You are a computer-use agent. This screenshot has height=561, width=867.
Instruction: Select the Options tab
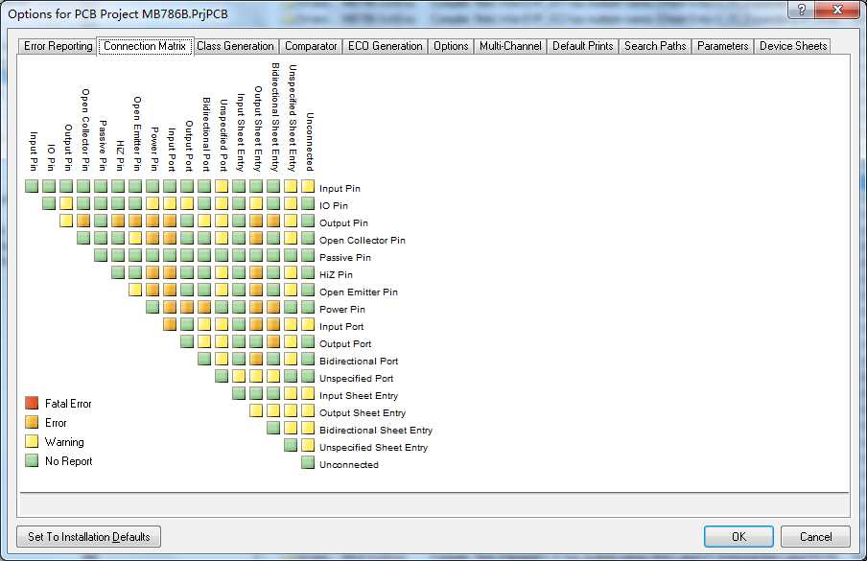[x=451, y=46]
